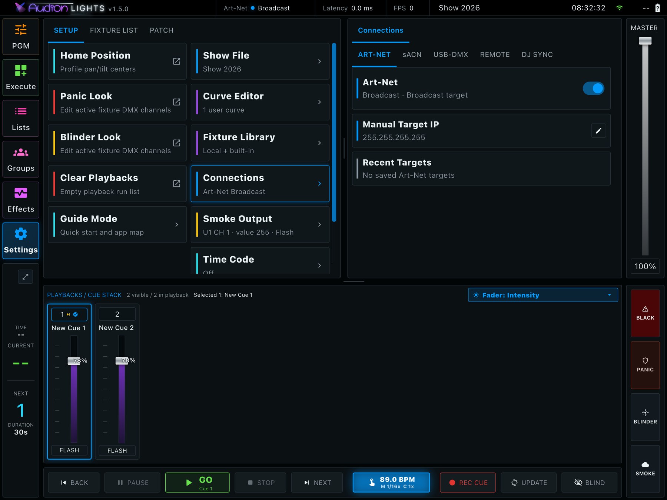Click the Show 2026 title in top bar
The width and height of the screenshot is (667, 500).
coord(459,8)
